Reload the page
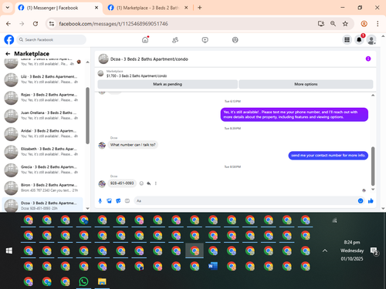This screenshot has height=289, width=386. 36,24
